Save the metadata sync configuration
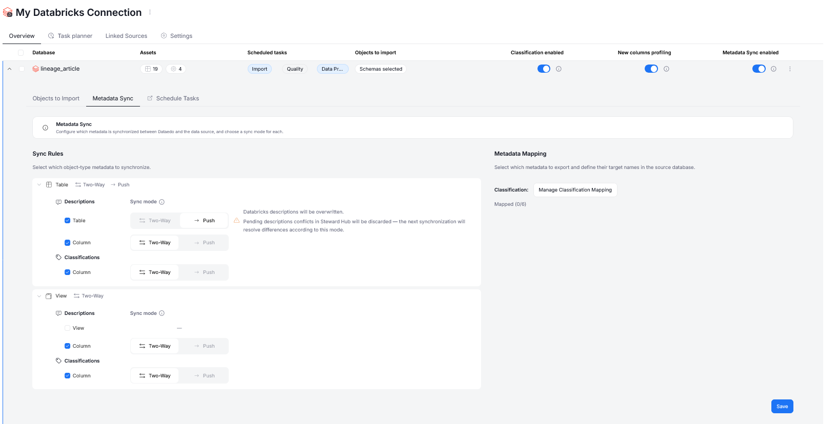The width and height of the screenshot is (837, 424). pyautogui.click(x=782, y=407)
